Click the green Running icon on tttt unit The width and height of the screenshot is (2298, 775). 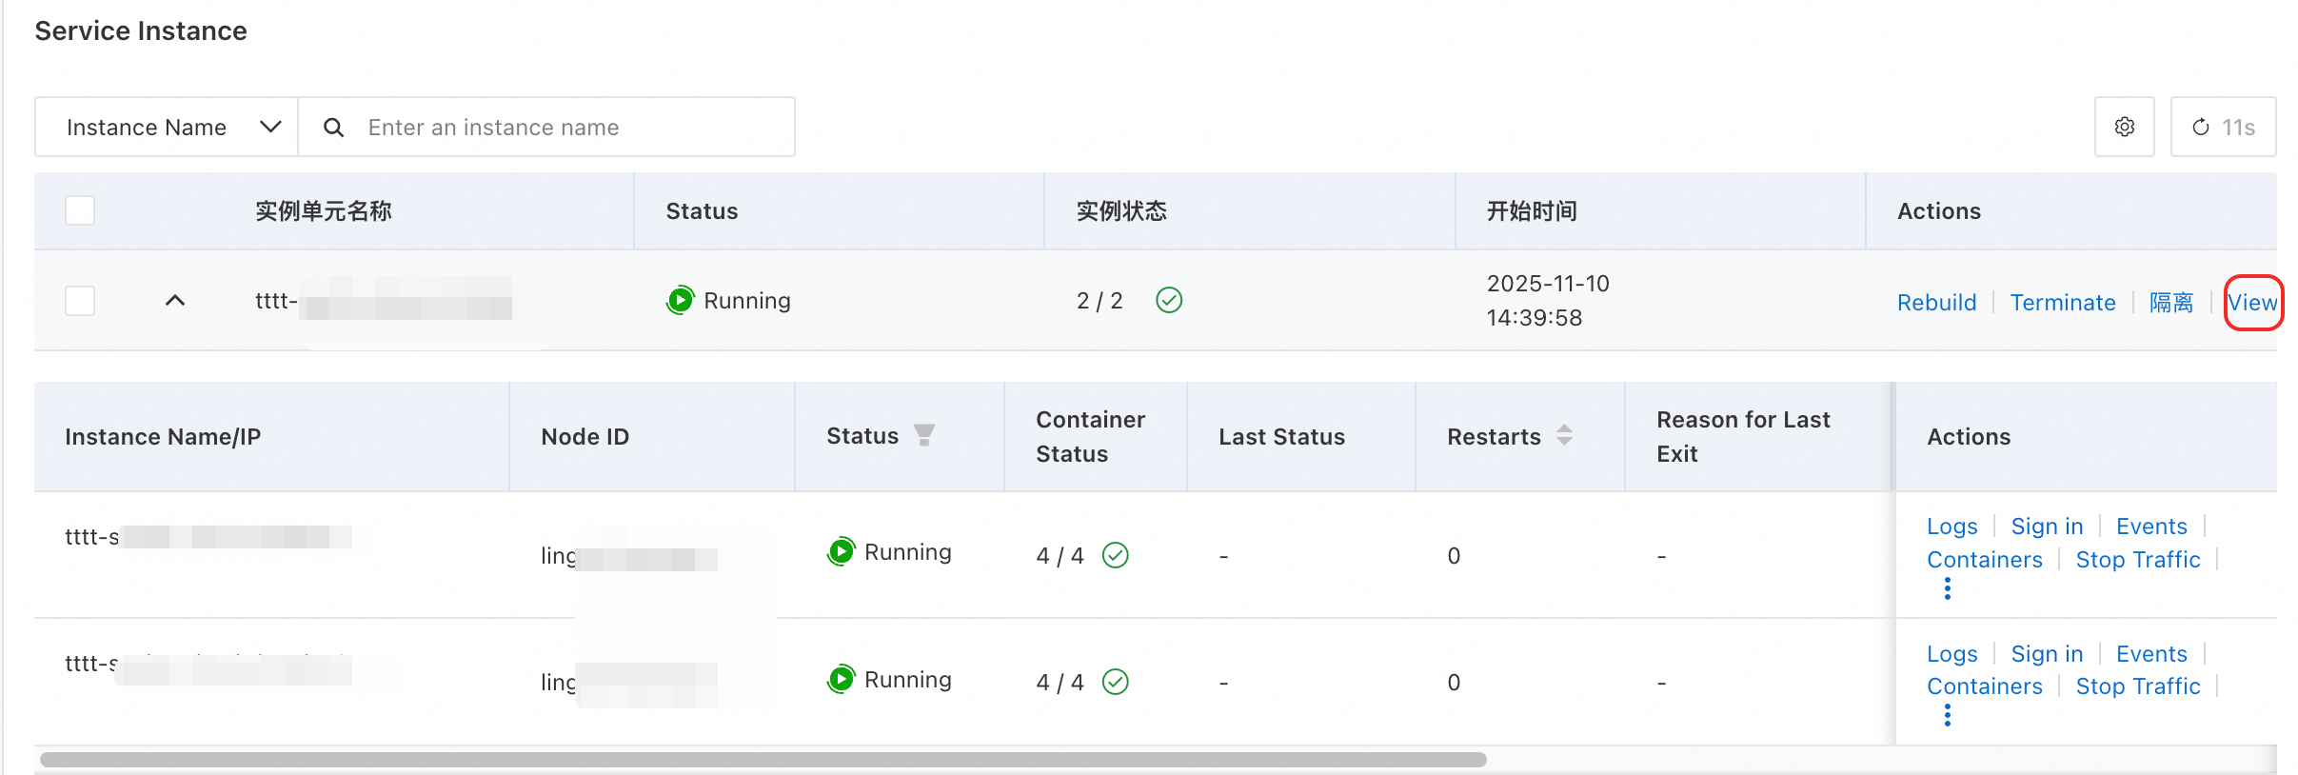pos(680,300)
